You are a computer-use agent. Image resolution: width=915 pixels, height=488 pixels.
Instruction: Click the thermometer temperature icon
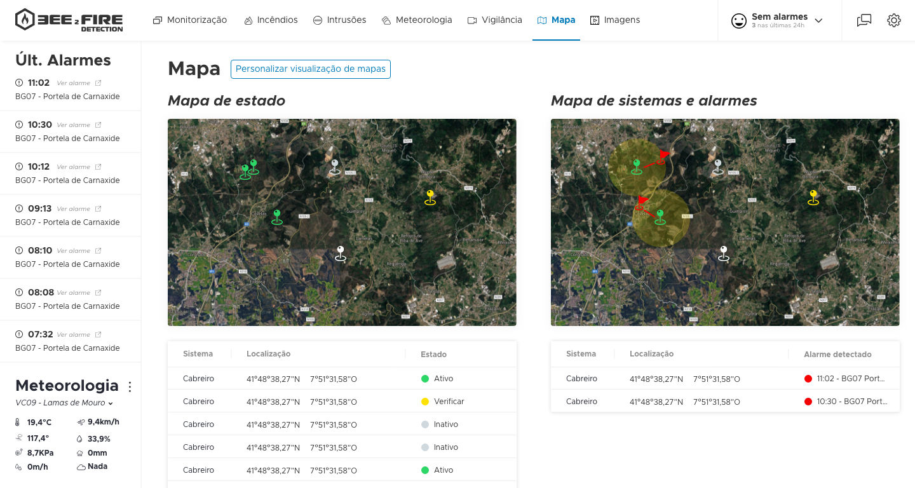pos(18,423)
